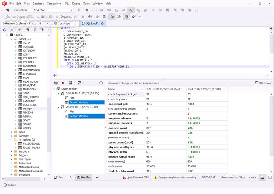Open the Database menu
Image resolution: width=274 pixels, height=194 pixels.
pyautogui.click(x=38, y=4)
